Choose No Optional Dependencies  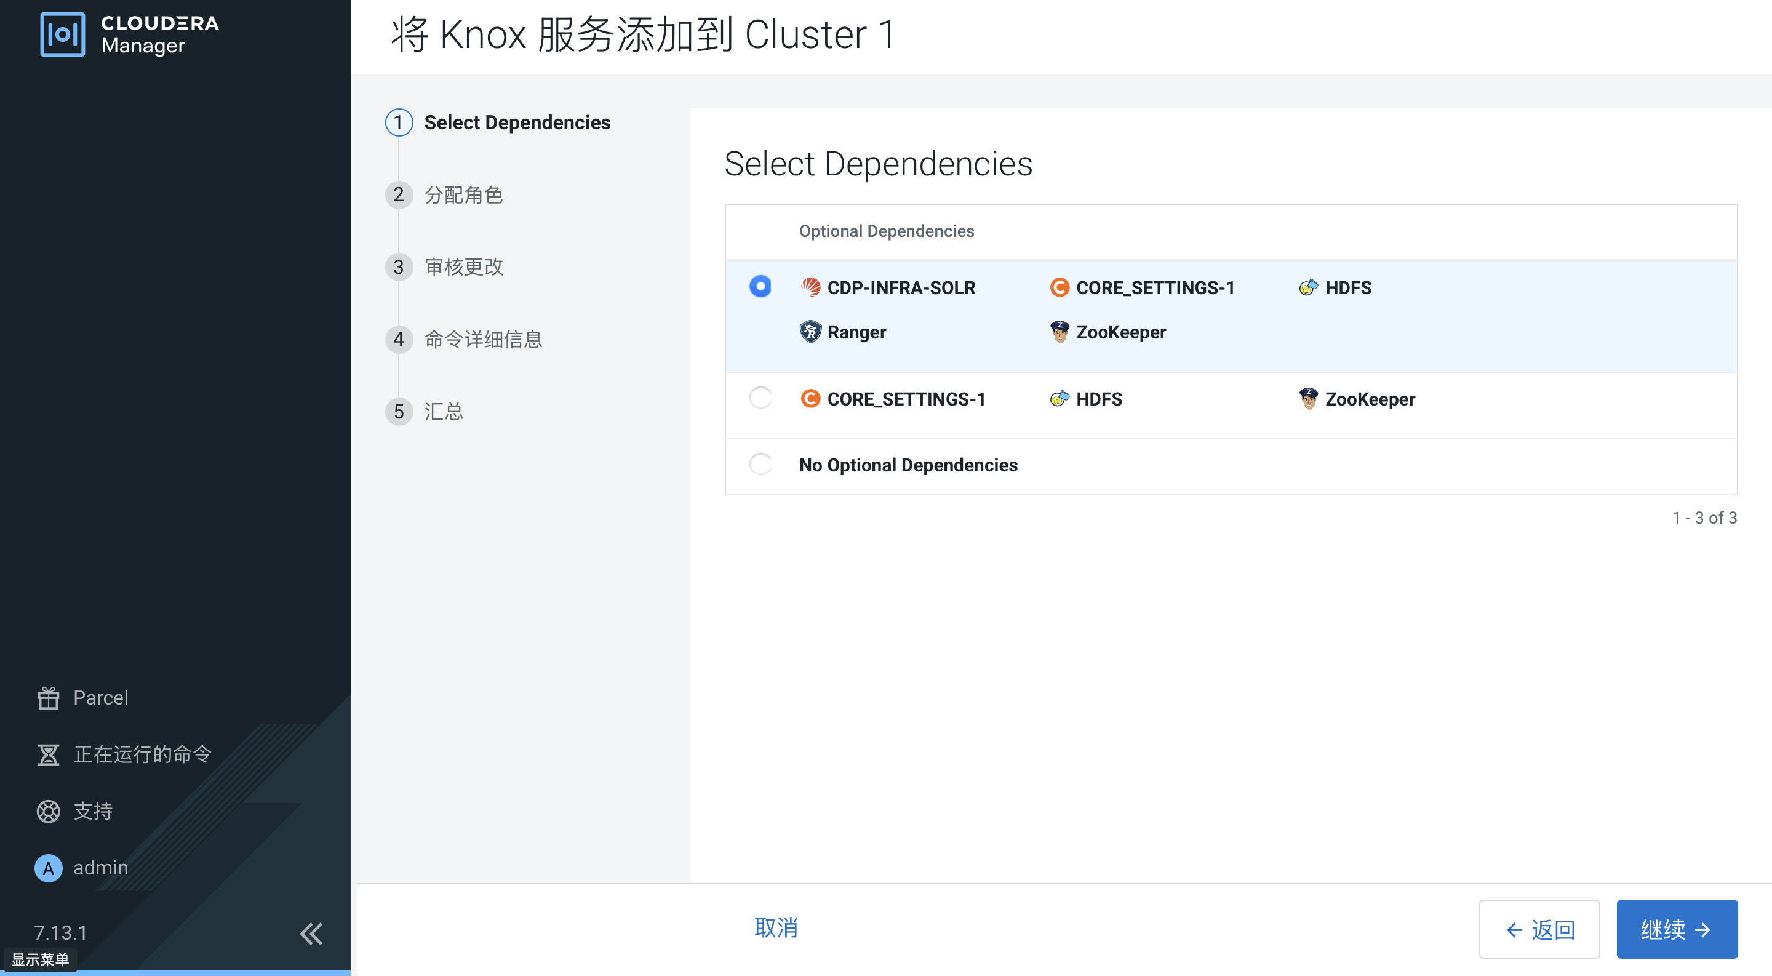click(760, 464)
